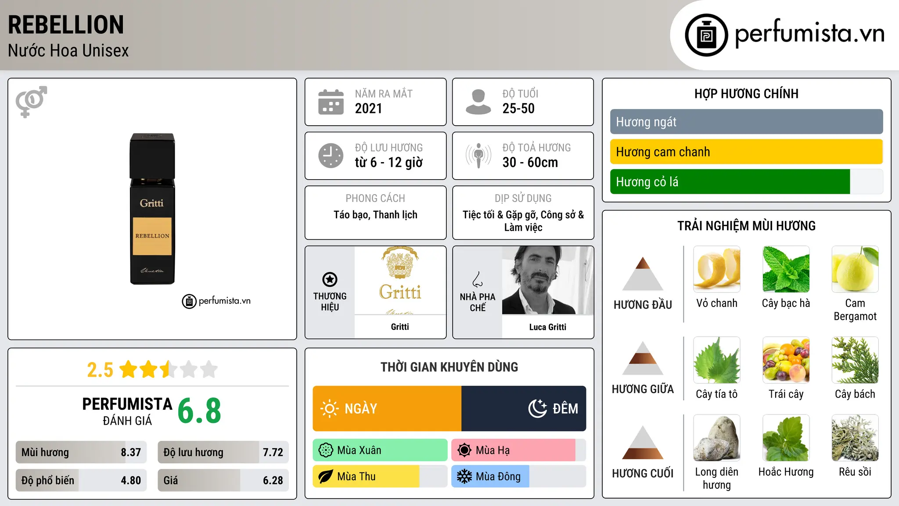Open the Gritti Rebellion bottle image
Image resolution: width=899 pixels, height=506 pixels.
tap(152, 209)
